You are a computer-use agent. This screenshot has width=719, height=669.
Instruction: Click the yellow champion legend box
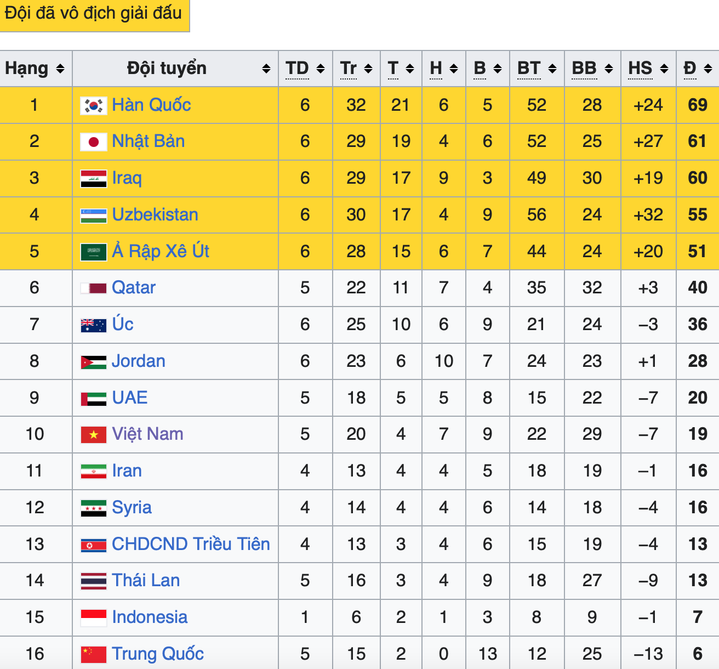(x=94, y=14)
